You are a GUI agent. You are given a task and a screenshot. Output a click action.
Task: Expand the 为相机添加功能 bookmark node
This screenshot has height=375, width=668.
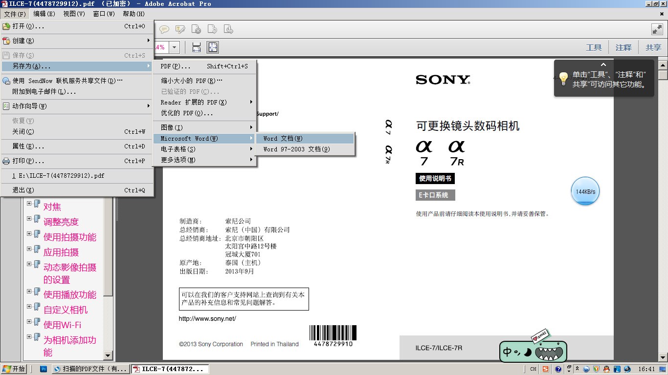(x=29, y=337)
